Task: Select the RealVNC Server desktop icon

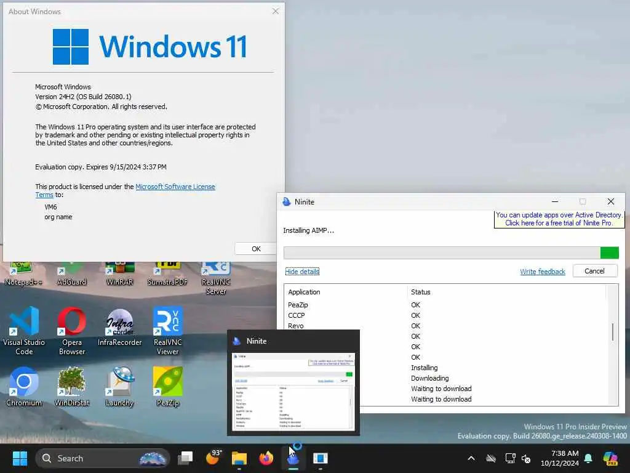Action: point(216,279)
